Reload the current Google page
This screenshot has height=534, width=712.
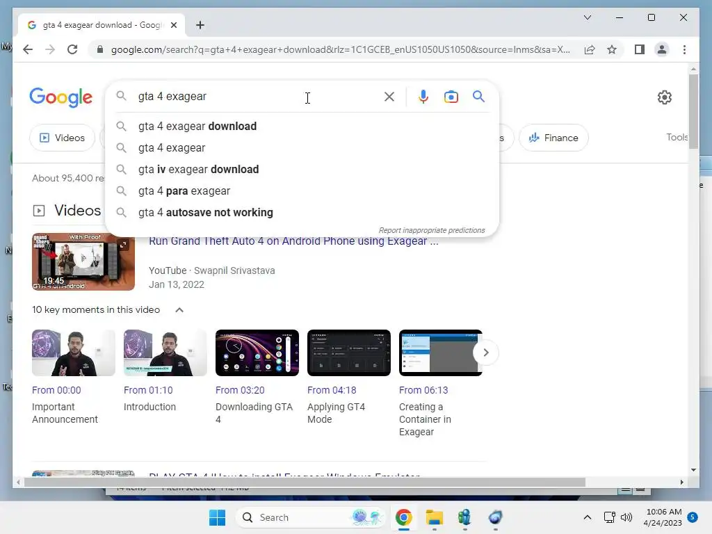point(72,49)
